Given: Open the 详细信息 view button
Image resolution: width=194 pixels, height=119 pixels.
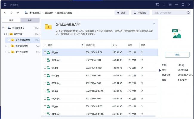Looking at the screenshot, I should click(x=140, y=13).
